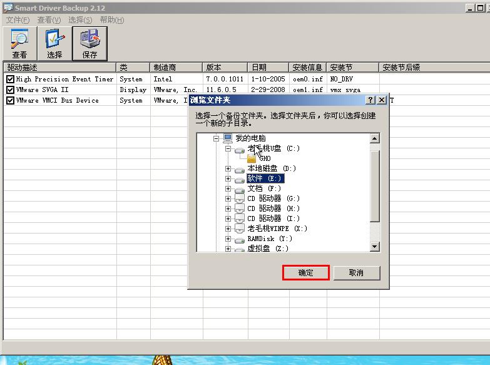Click folder tree scroll down arrow
Screen dimensions: 490x365
point(375,247)
